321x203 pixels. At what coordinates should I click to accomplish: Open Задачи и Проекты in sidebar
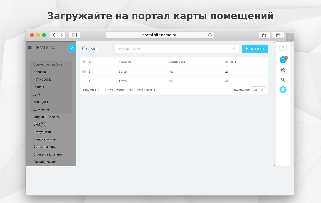point(47,117)
